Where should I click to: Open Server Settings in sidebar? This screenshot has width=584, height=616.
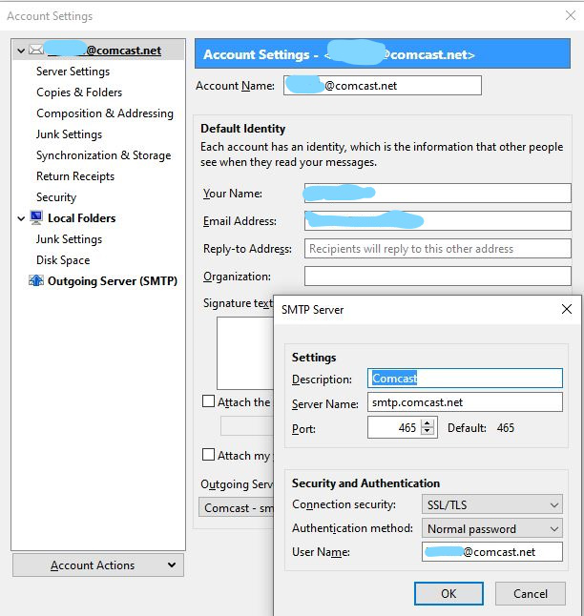[x=73, y=72]
